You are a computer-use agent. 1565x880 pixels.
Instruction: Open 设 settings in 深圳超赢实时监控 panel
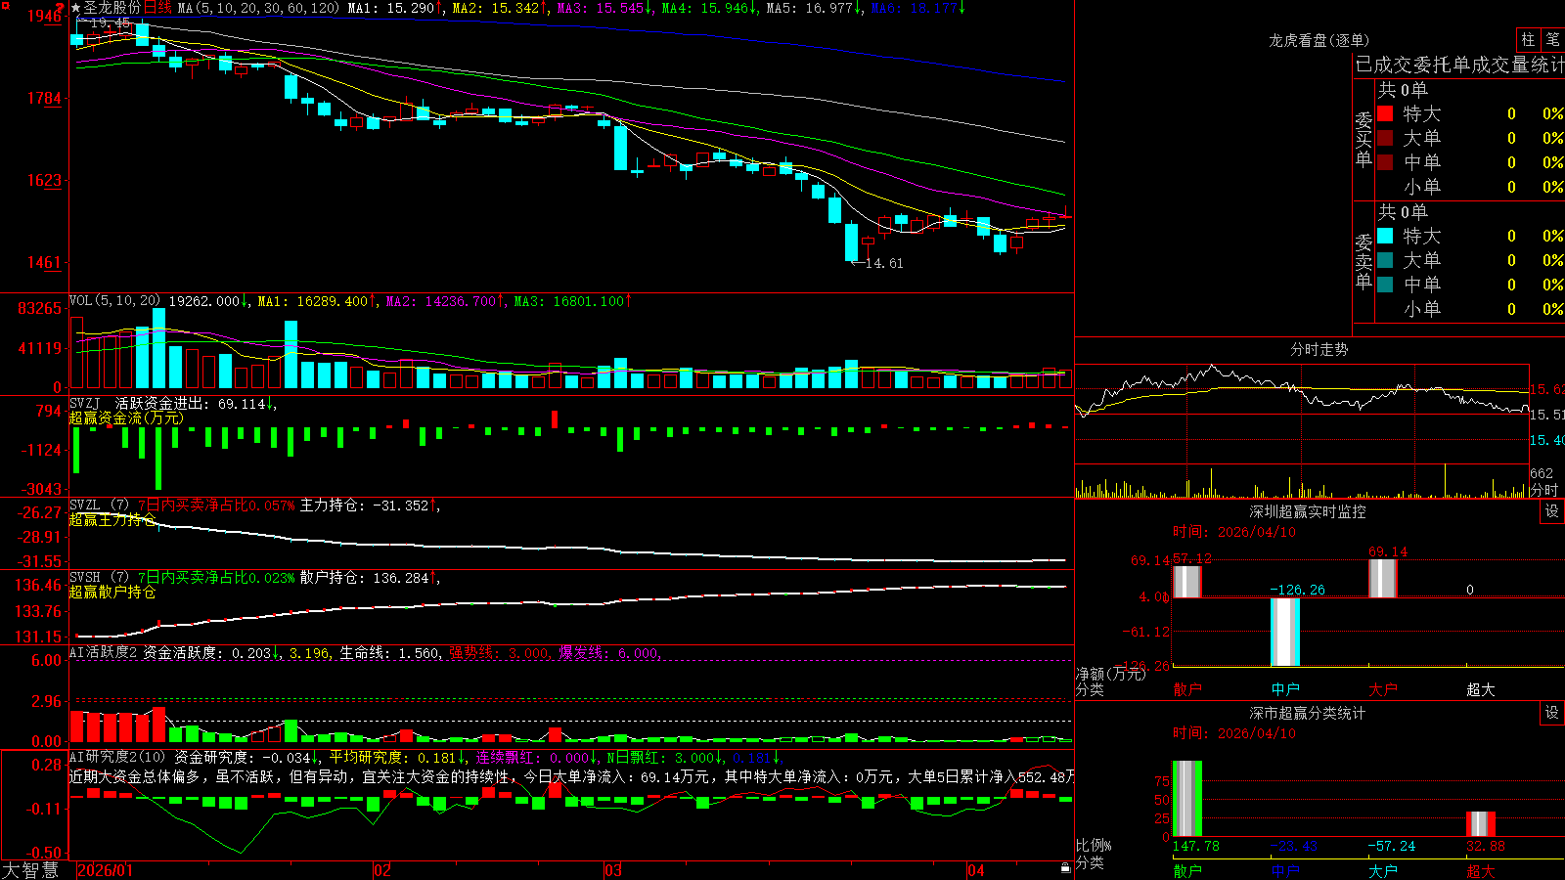1552,511
